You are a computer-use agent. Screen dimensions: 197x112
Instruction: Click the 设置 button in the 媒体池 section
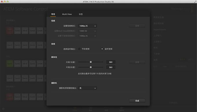[137, 62]
